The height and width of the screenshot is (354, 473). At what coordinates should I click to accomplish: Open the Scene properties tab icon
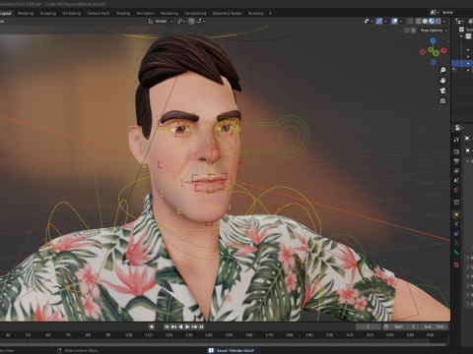click(x=456, y=180)
